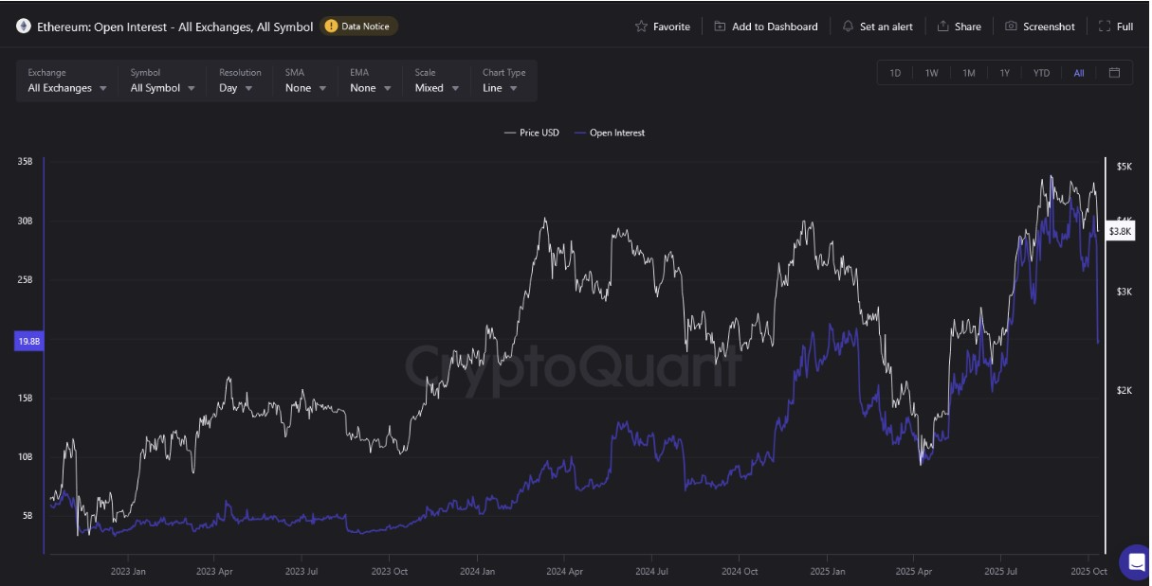Click the Full screen expand icon
The width and height of the screenshot is (1152, 586).
pyautogui.click(x=1105, y=27)
